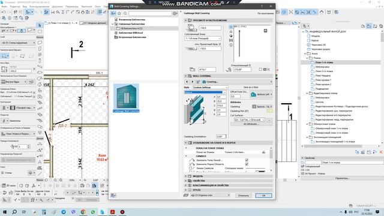
Task: Select the shaded 3D preview mode icon
Action: (230, 36)
